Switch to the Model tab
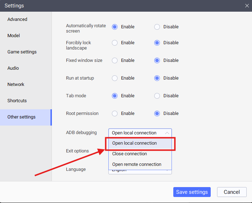The width and height of the screenshot is (252, 203). (26, 36)
